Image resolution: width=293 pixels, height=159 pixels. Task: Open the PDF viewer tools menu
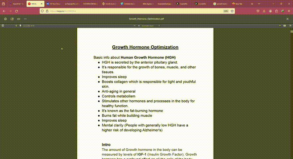(290, 26)
